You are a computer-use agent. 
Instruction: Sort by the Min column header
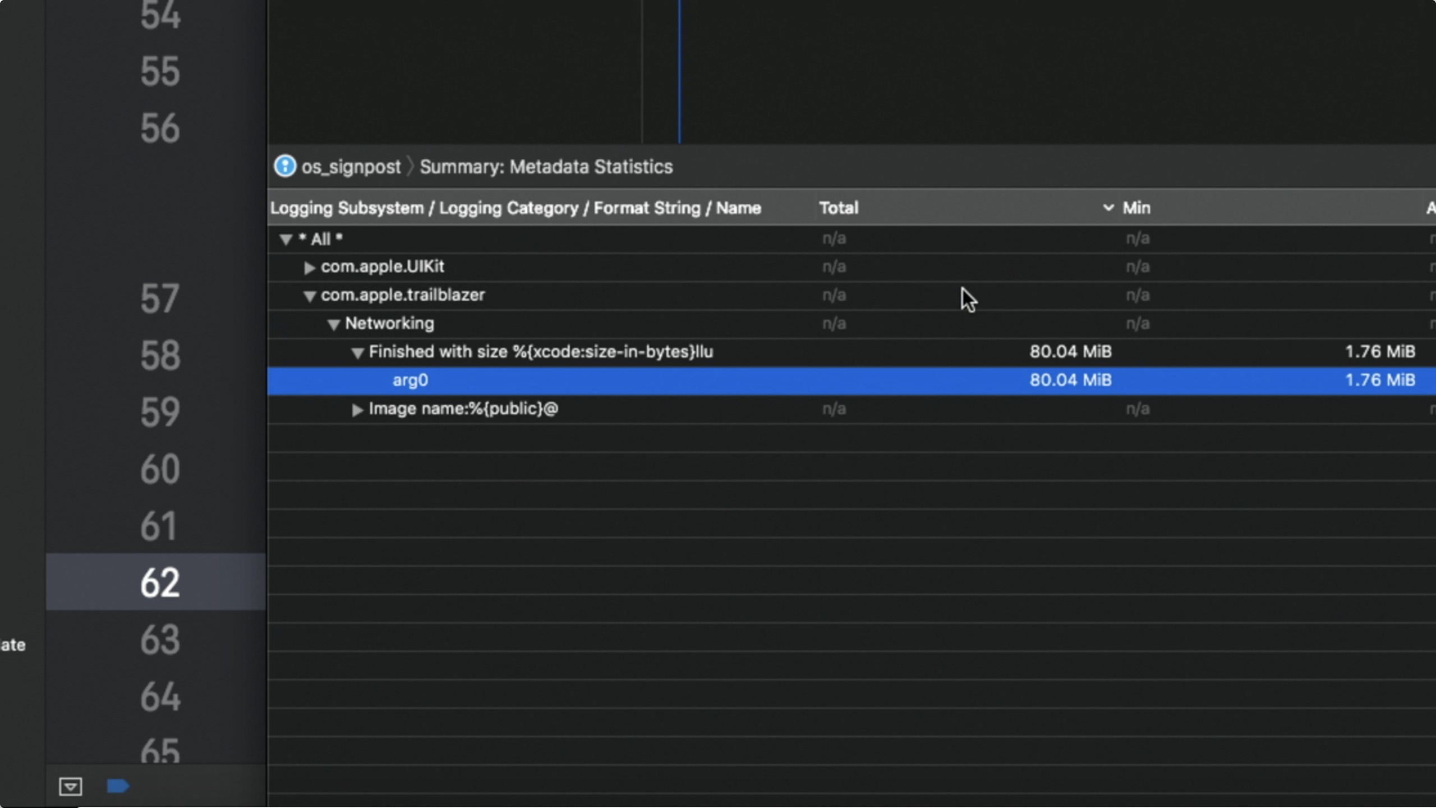pyautogui.click(x=1136, y=208)
